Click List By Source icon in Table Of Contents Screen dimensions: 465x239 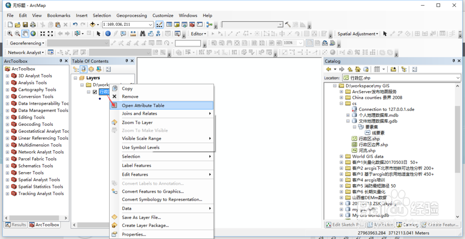pyautogui.click(x=84, y=69)
